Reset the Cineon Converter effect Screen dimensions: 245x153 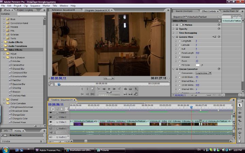coord(219,69)
